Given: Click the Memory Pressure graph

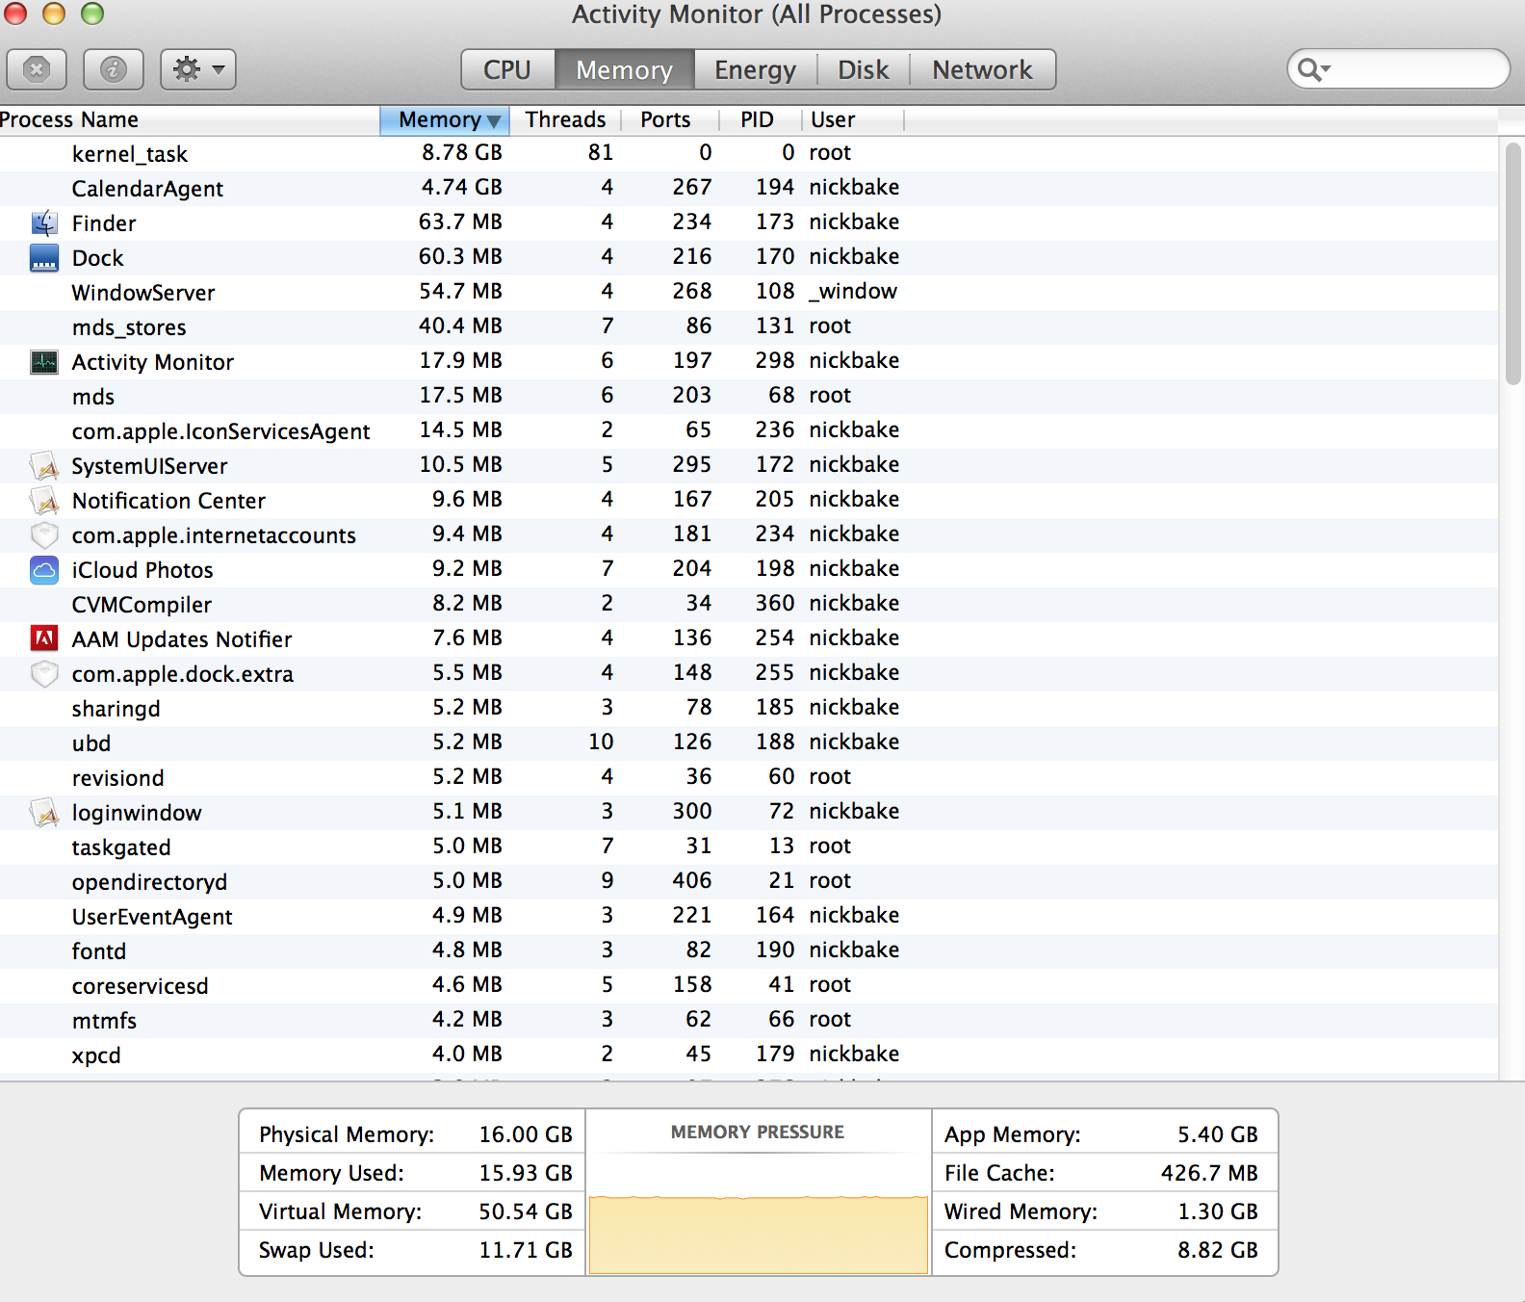Looking at the screenshot, I should tap(758, 1235).
